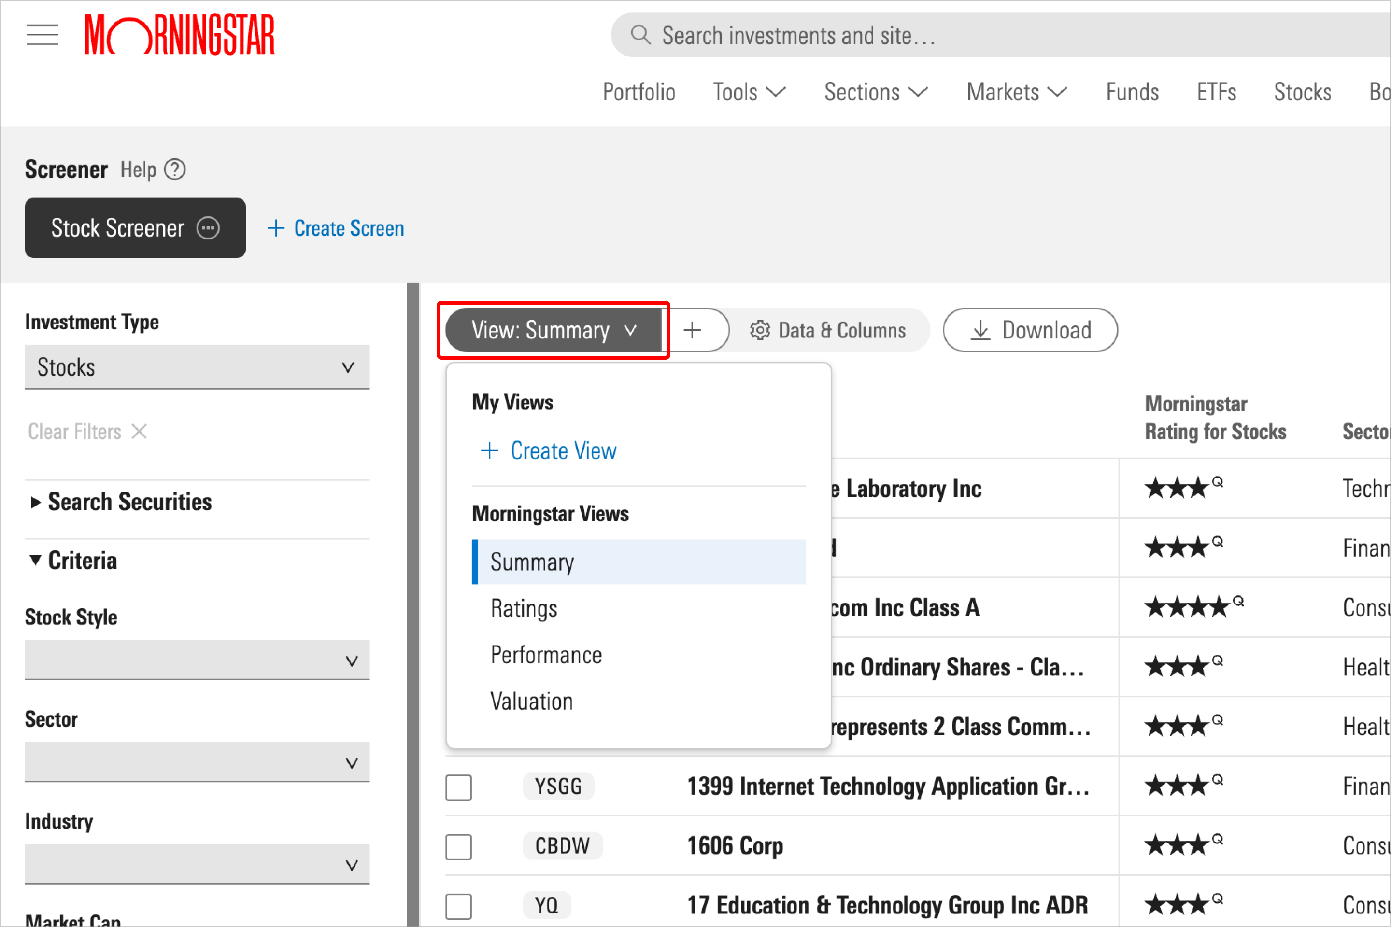
Task: Open the Sector filter dropdown
Action: point(197,763)
